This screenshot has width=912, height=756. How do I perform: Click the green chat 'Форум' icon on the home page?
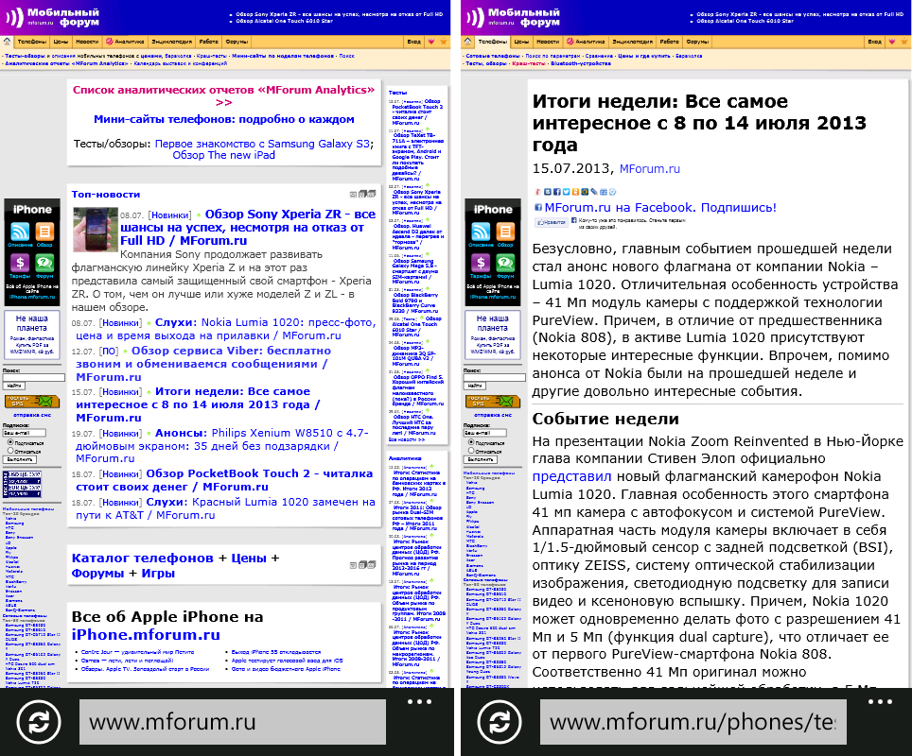44,263
